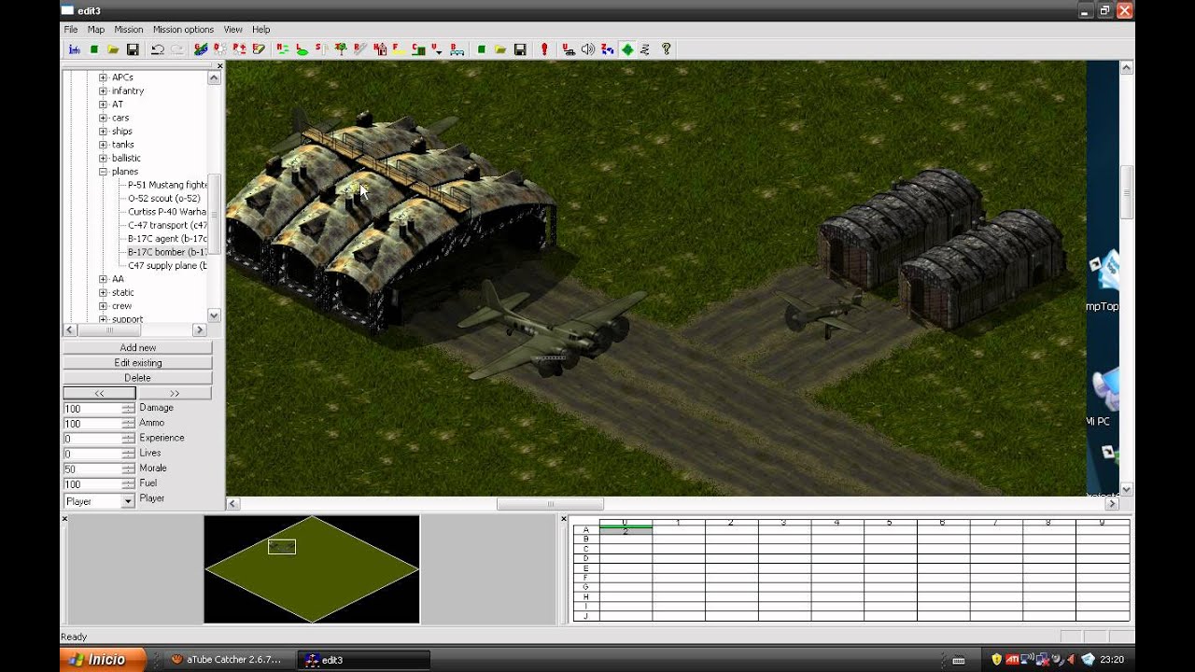Expand the ballistic tree node
1195x672 pixels.
[x=103, y=158]
